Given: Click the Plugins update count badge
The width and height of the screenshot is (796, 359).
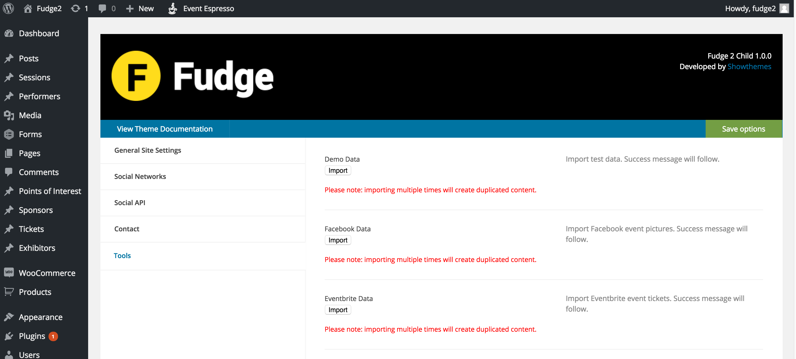Looking at the screenshot, I should [53, 336].
